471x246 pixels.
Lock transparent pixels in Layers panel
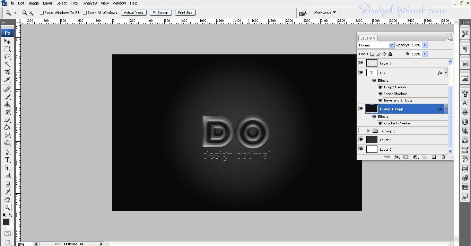click(x=372, y=54)
